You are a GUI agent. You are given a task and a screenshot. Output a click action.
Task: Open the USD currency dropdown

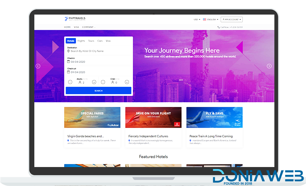tap(197, 20)
